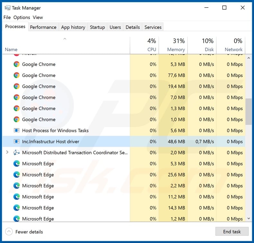Collapse view with Fewer details arrow
254x243 pixels.
[x=9, y=232]
